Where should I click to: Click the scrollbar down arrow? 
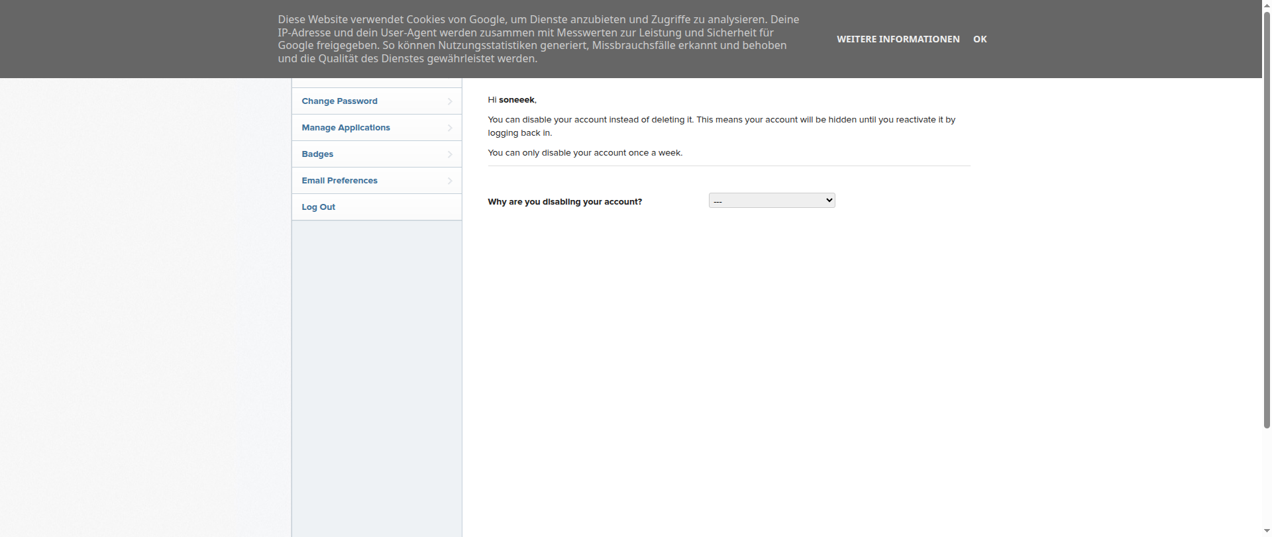click(x=1267, y=532)
